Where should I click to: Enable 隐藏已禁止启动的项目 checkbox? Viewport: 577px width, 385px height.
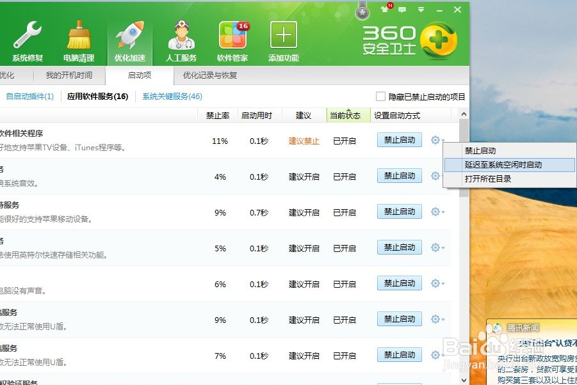pyautogui.click(x=380, y=95)
